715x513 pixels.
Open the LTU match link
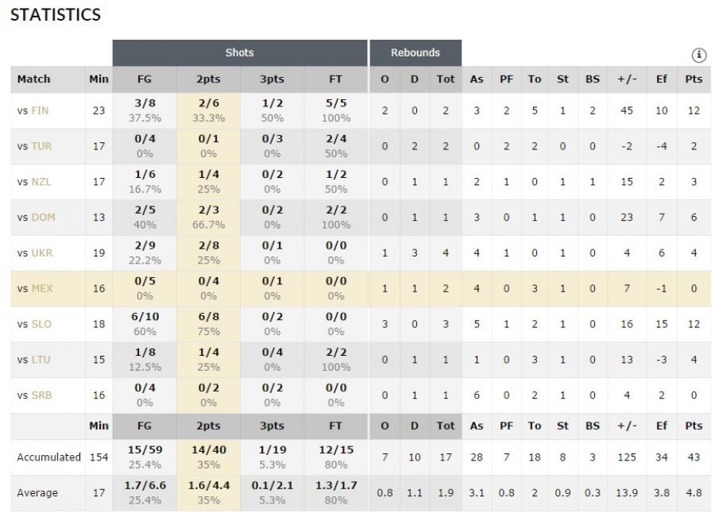point(41,360)
